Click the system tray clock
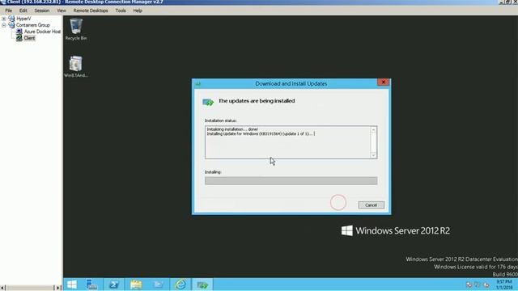Viewport: 518px width, 291px height. click(x=504, y=285)
